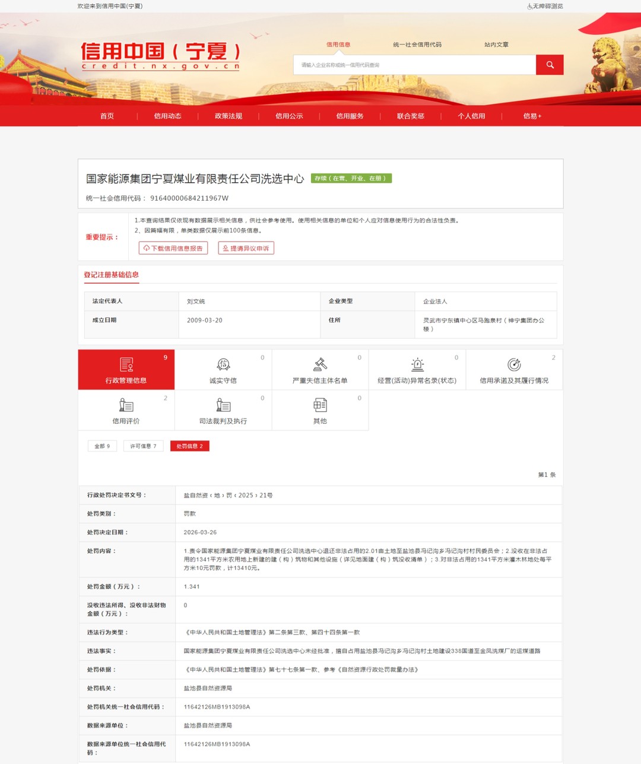The image size is (641, 764).
Task: Switch to 站内文章 search tab
Action: 496,45
